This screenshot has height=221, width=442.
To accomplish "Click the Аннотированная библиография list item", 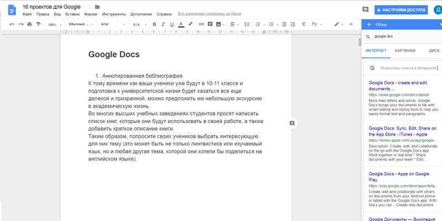I will 142,76.
